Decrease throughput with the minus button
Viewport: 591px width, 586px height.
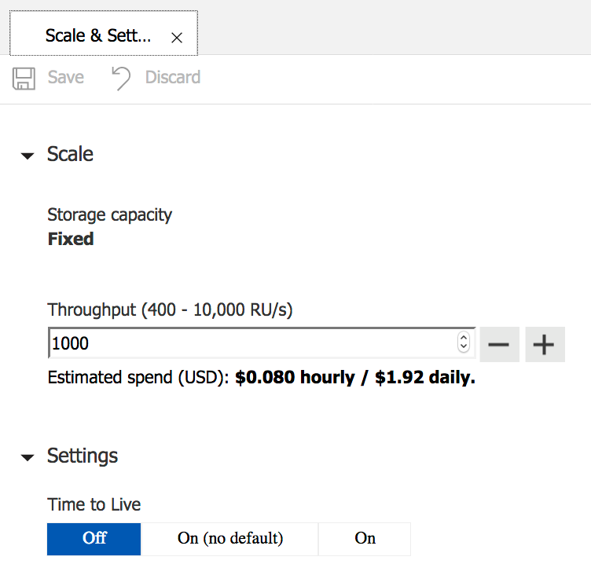499,344
